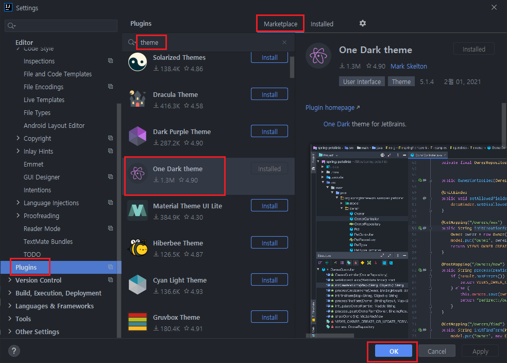The image size is (507, 363).
Task: Focus the plugin search field containing theme
Action: 207,42
